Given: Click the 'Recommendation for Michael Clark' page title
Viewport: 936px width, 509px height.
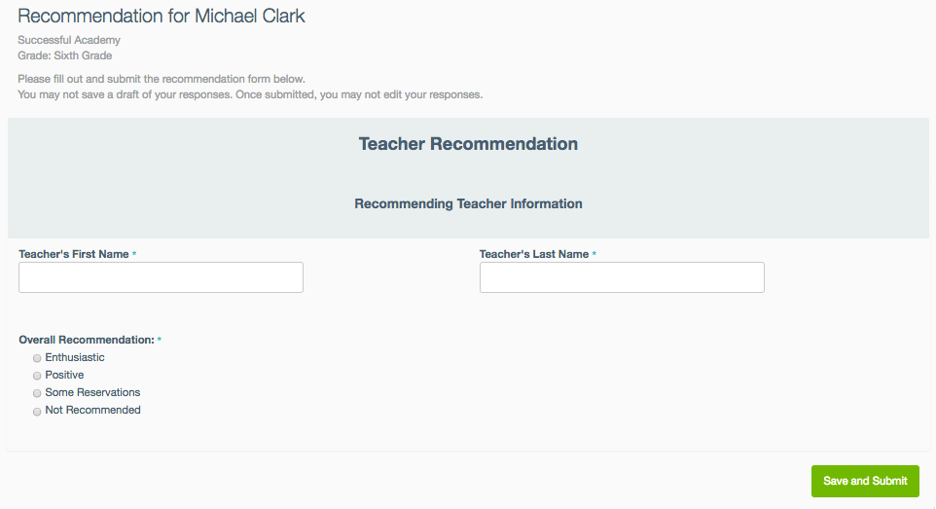Looking at the screenshot, I should click(x=162, y=16).
